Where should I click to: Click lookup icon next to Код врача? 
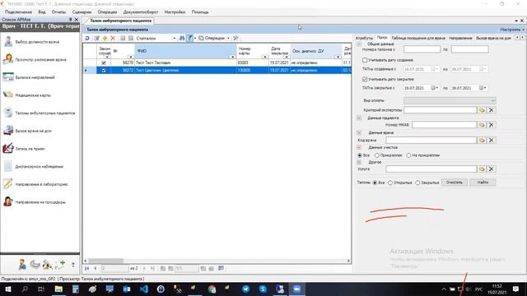(482, 140)
